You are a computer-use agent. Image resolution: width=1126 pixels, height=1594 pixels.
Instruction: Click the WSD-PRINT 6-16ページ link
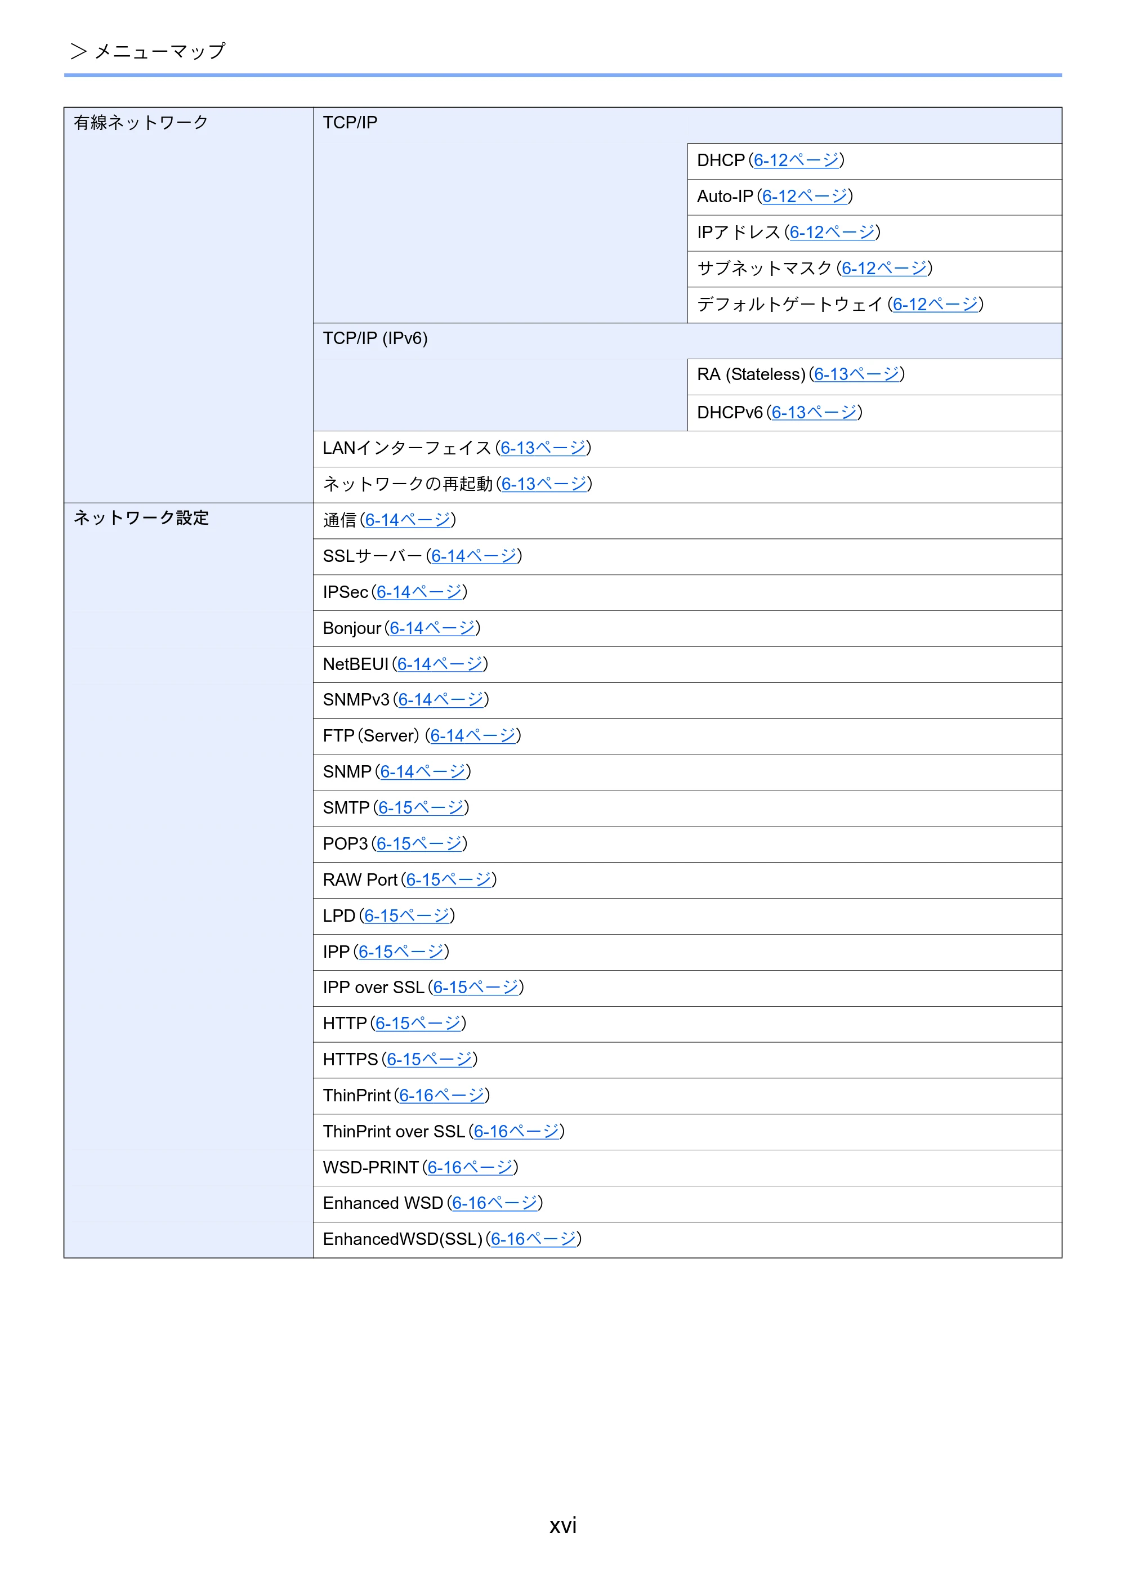tap(470, 1169)
